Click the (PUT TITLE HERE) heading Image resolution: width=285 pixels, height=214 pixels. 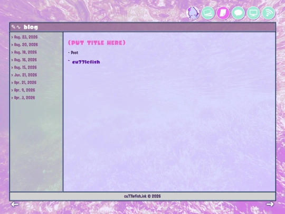coord(97,43)
